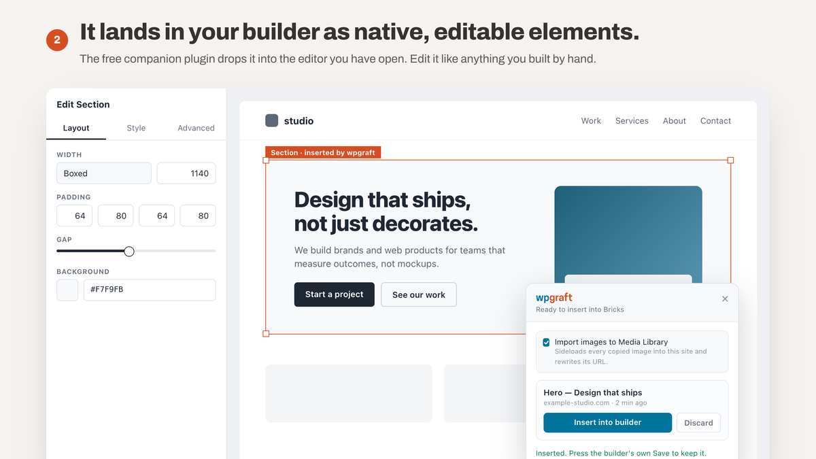Click the hero paragraph about brands and web products
The height and width of the screenshot is (459, 816).
click(x=400, y=257)
